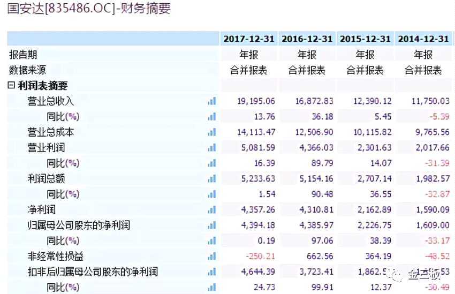Click the 净利润 row label

pyautogui.click(x=41, y=209)
